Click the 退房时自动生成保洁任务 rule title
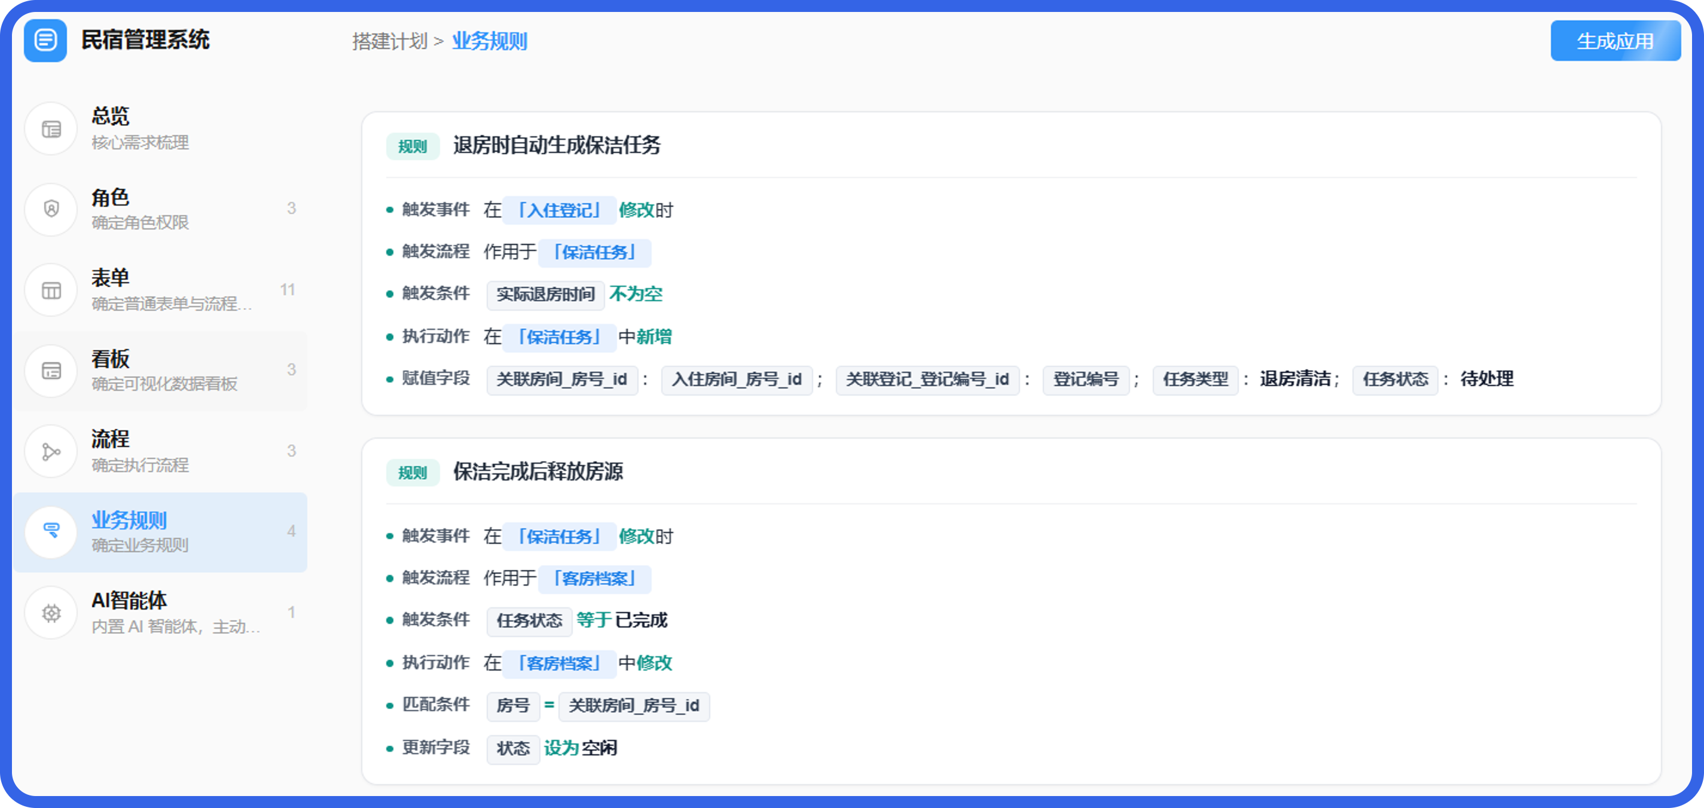This screenshot has width=1704, height=808. click(x=556, y=145)
